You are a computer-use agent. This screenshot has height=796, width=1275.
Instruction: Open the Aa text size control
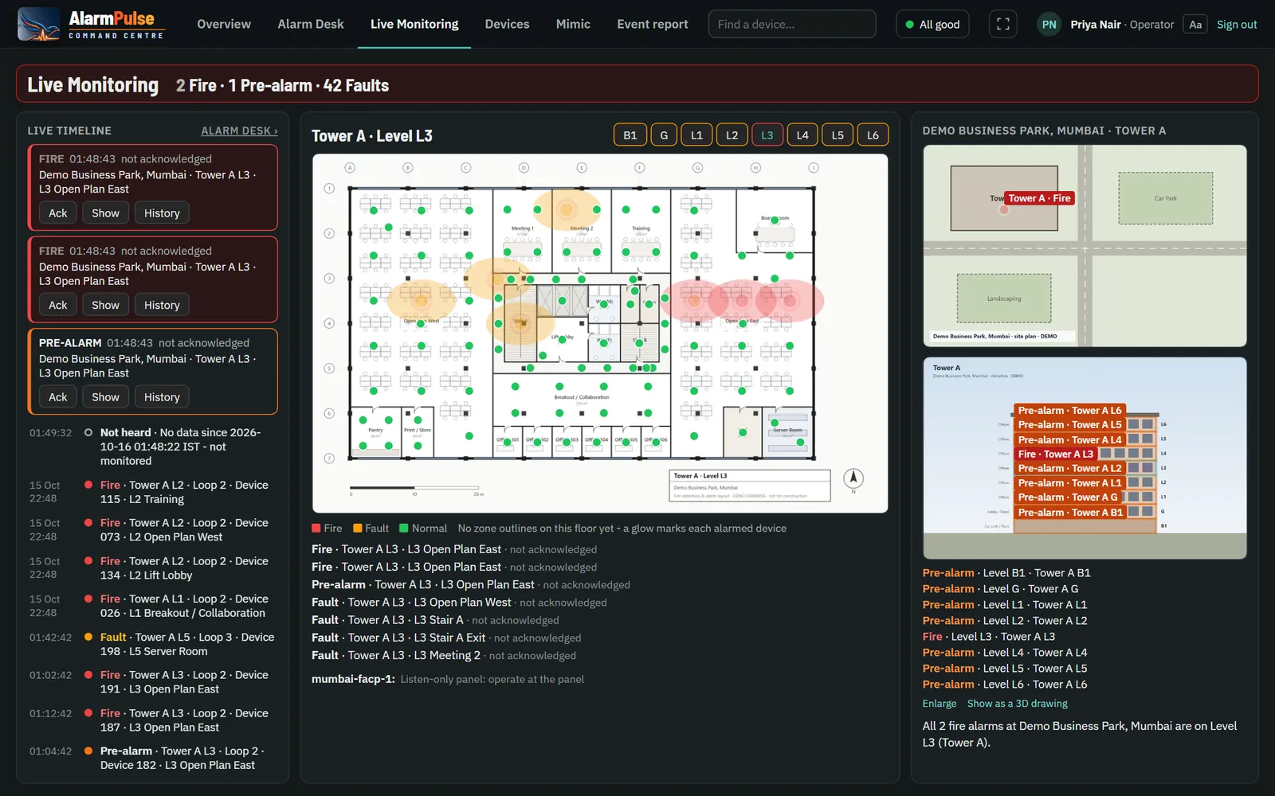1195,25
